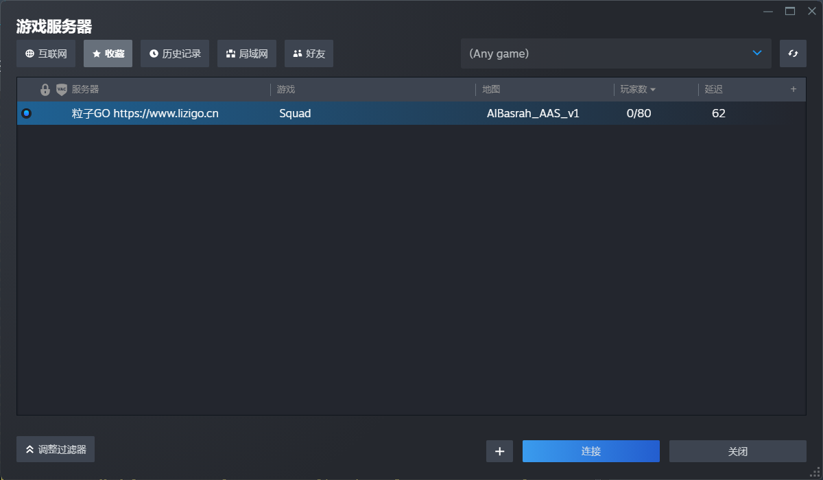Click the Squad game cell
The width and height of the screenshot is (823, 480).
click(295, 114)
